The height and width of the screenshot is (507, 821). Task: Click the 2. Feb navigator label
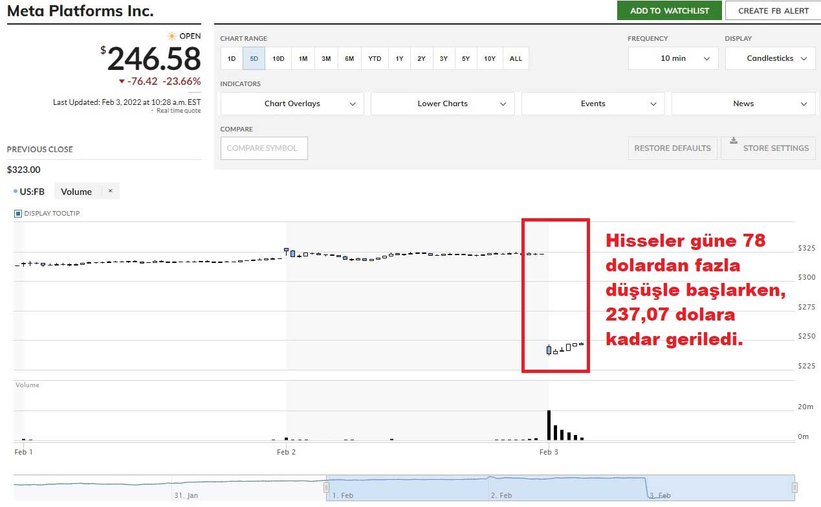click(x=501, y=495)
